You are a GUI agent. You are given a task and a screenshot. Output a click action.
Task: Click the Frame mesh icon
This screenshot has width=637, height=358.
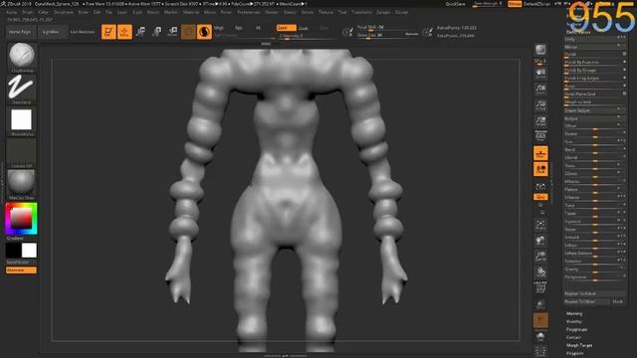(540, 225)
